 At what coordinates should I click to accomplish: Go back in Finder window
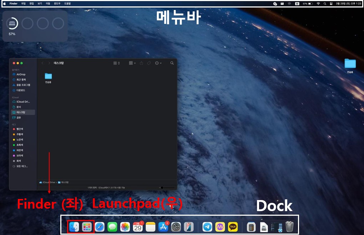tap(42, 63)
